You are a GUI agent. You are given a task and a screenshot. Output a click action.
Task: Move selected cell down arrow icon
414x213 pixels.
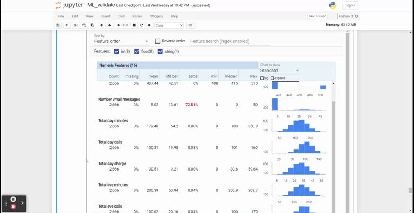(x=109, y=25)
